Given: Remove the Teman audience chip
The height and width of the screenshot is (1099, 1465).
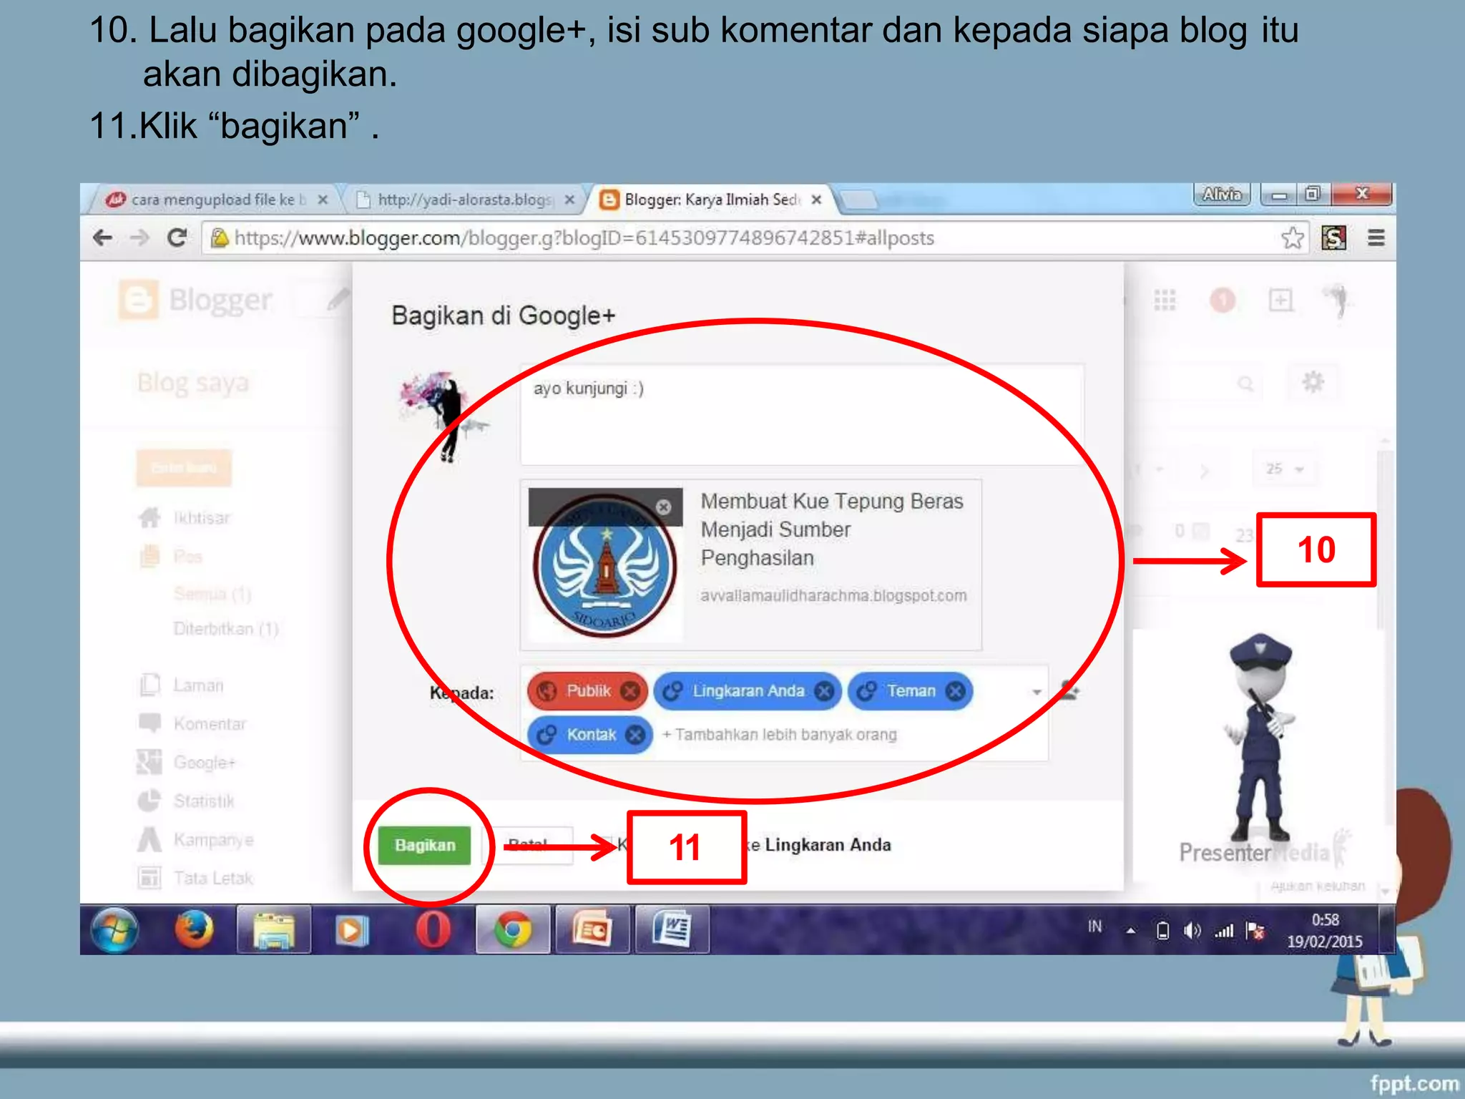Looking at the screenshot, I should tap(955, 690).
